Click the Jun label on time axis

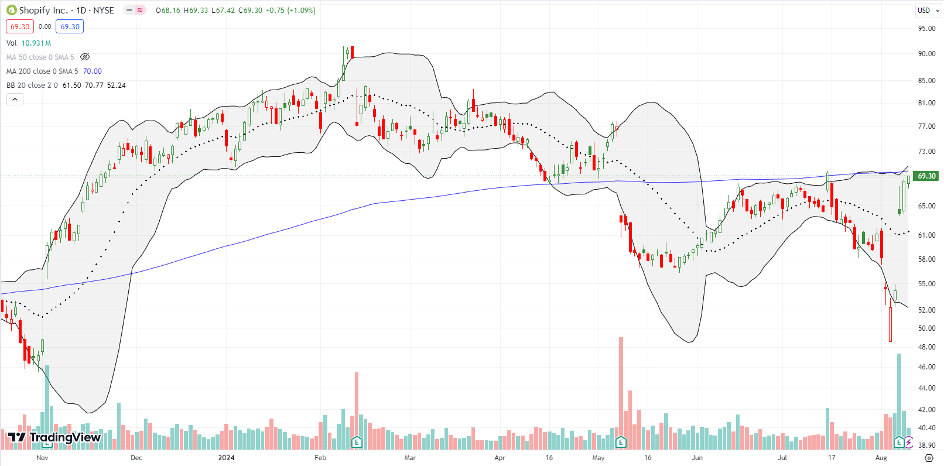point(697,457)
